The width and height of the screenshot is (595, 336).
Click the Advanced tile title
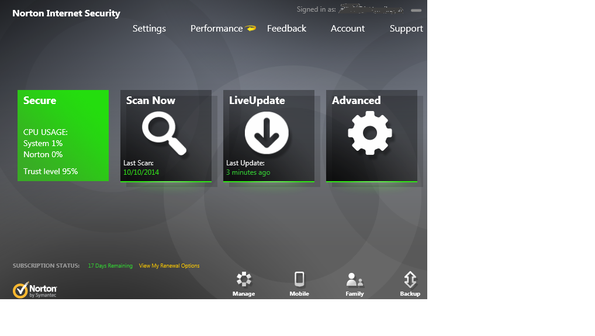357,101
